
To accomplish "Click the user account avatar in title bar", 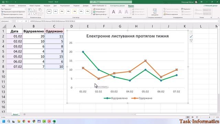I will pos(196,2).
